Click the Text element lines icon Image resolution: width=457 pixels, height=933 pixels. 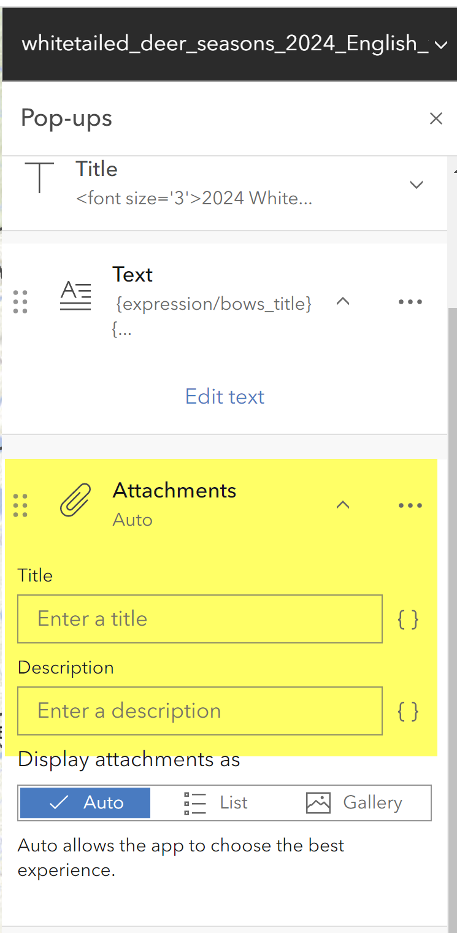pyautogui.click(x=75, y=295)
